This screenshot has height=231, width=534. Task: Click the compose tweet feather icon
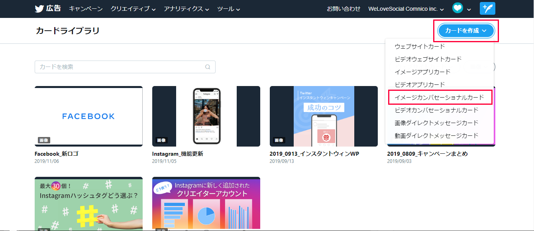click(487, 8)
